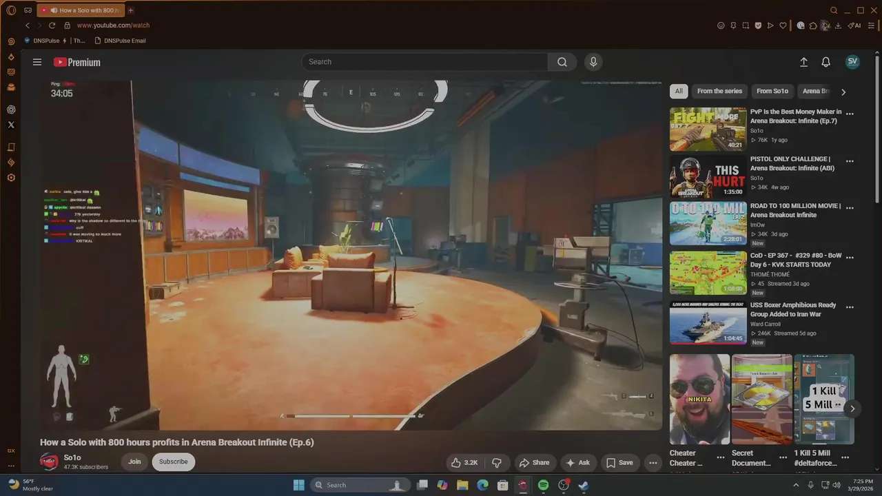
Task: Select the Arena Breakout filter chip
Action: (x=816, y=91)
